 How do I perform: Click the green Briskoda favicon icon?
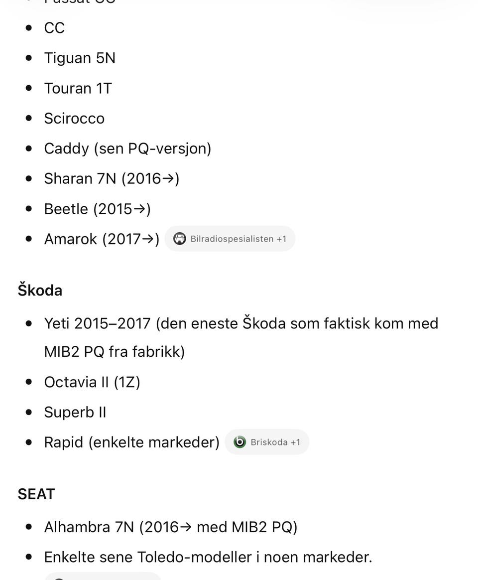tap(239, 441)
